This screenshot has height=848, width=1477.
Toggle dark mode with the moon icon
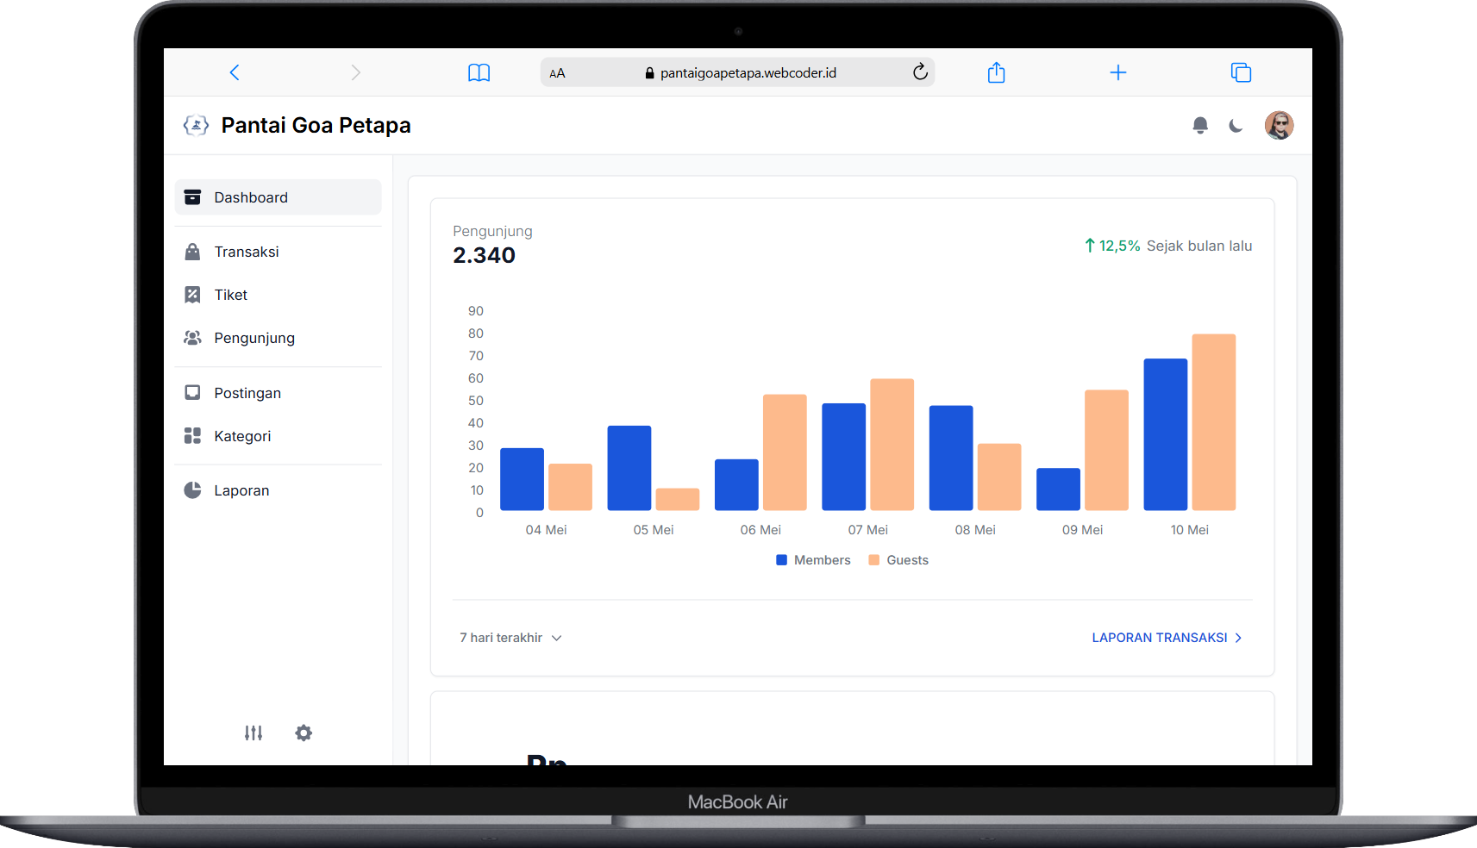coord(1236,126)
